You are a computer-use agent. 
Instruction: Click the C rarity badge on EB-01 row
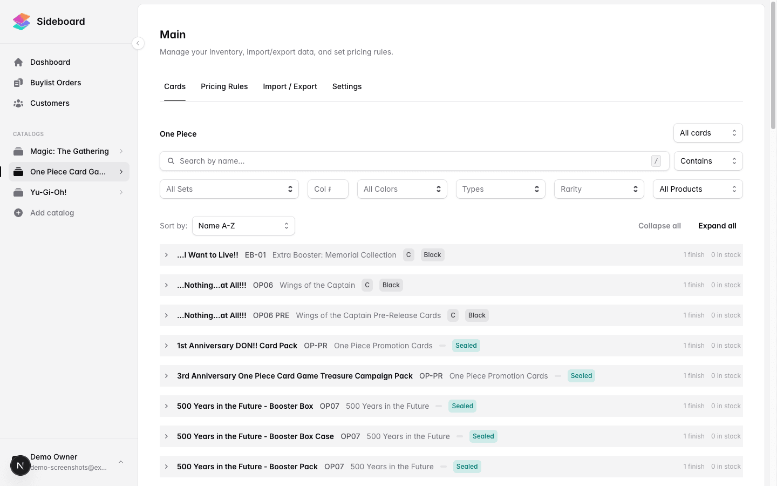point(408,255)
